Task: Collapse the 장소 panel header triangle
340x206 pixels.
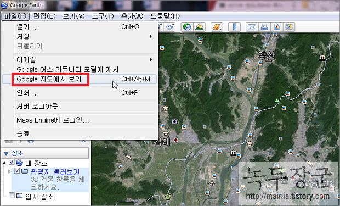Action: tap(6, 154)
